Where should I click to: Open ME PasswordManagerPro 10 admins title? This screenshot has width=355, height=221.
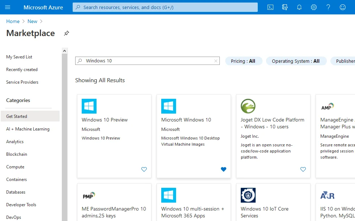pos(114,212)
